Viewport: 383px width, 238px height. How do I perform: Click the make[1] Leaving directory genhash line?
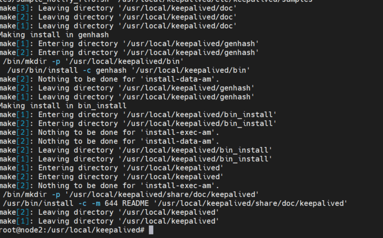tap(127, 97)
